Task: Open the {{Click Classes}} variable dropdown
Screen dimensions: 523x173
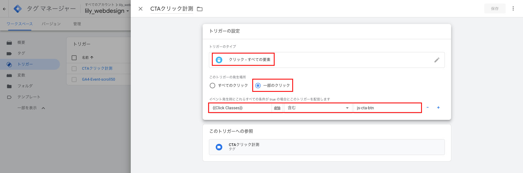Action: pyautogui.click(x=240, y=108)
